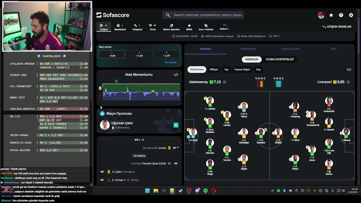Open the help question mark icon
The width and height of the screenshot is (361, 203).
[x=341, y=15]
